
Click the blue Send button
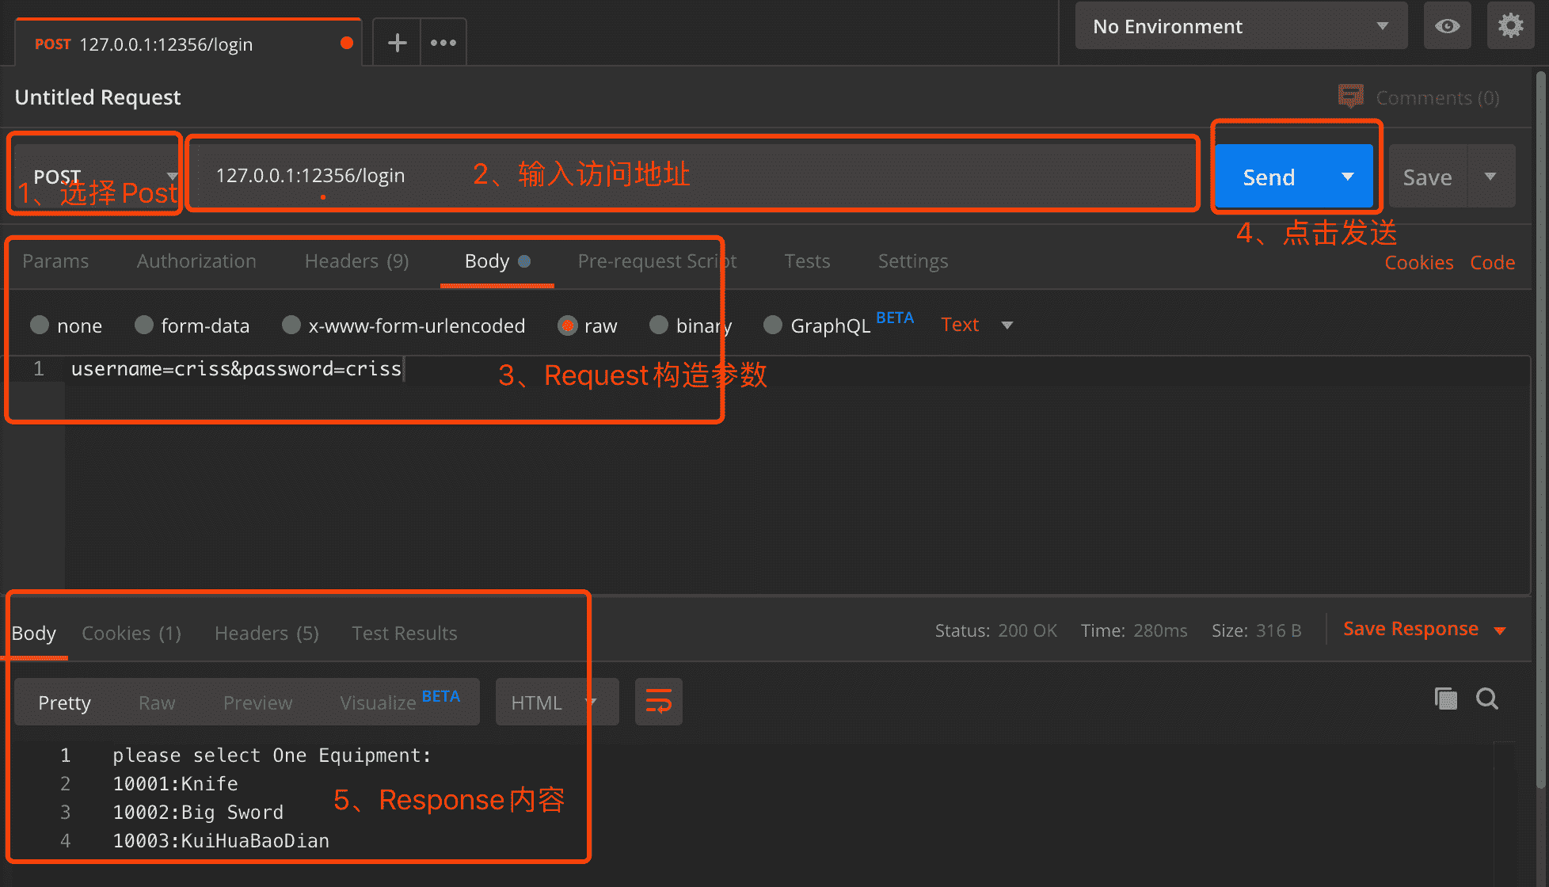tap(1269, 177)
